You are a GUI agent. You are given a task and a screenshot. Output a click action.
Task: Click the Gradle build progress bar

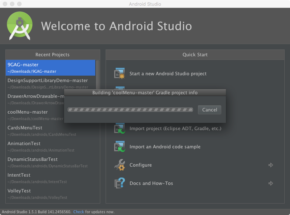(x=130, y=110)
